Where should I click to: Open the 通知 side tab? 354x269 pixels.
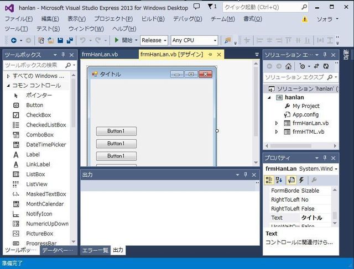[x=346, y=55]
